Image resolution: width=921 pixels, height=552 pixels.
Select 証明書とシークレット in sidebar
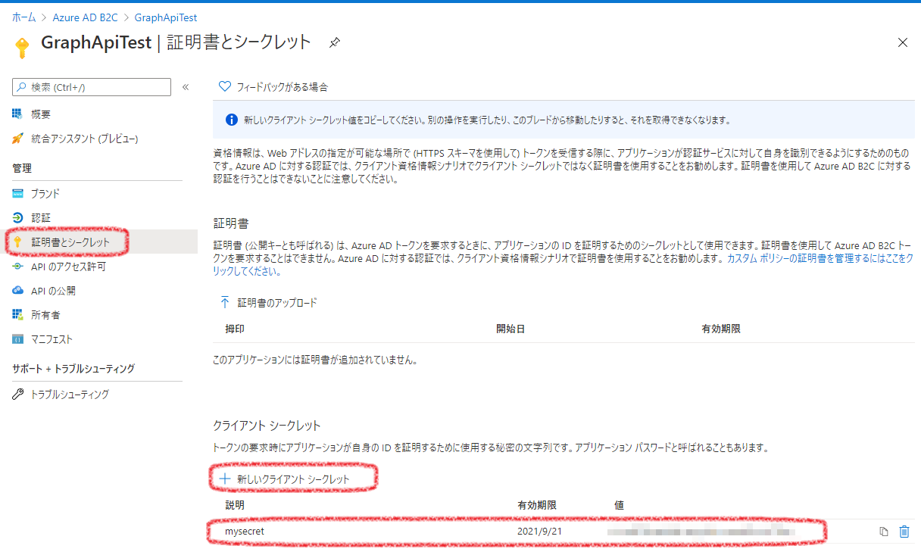click(x=70, y=242)
